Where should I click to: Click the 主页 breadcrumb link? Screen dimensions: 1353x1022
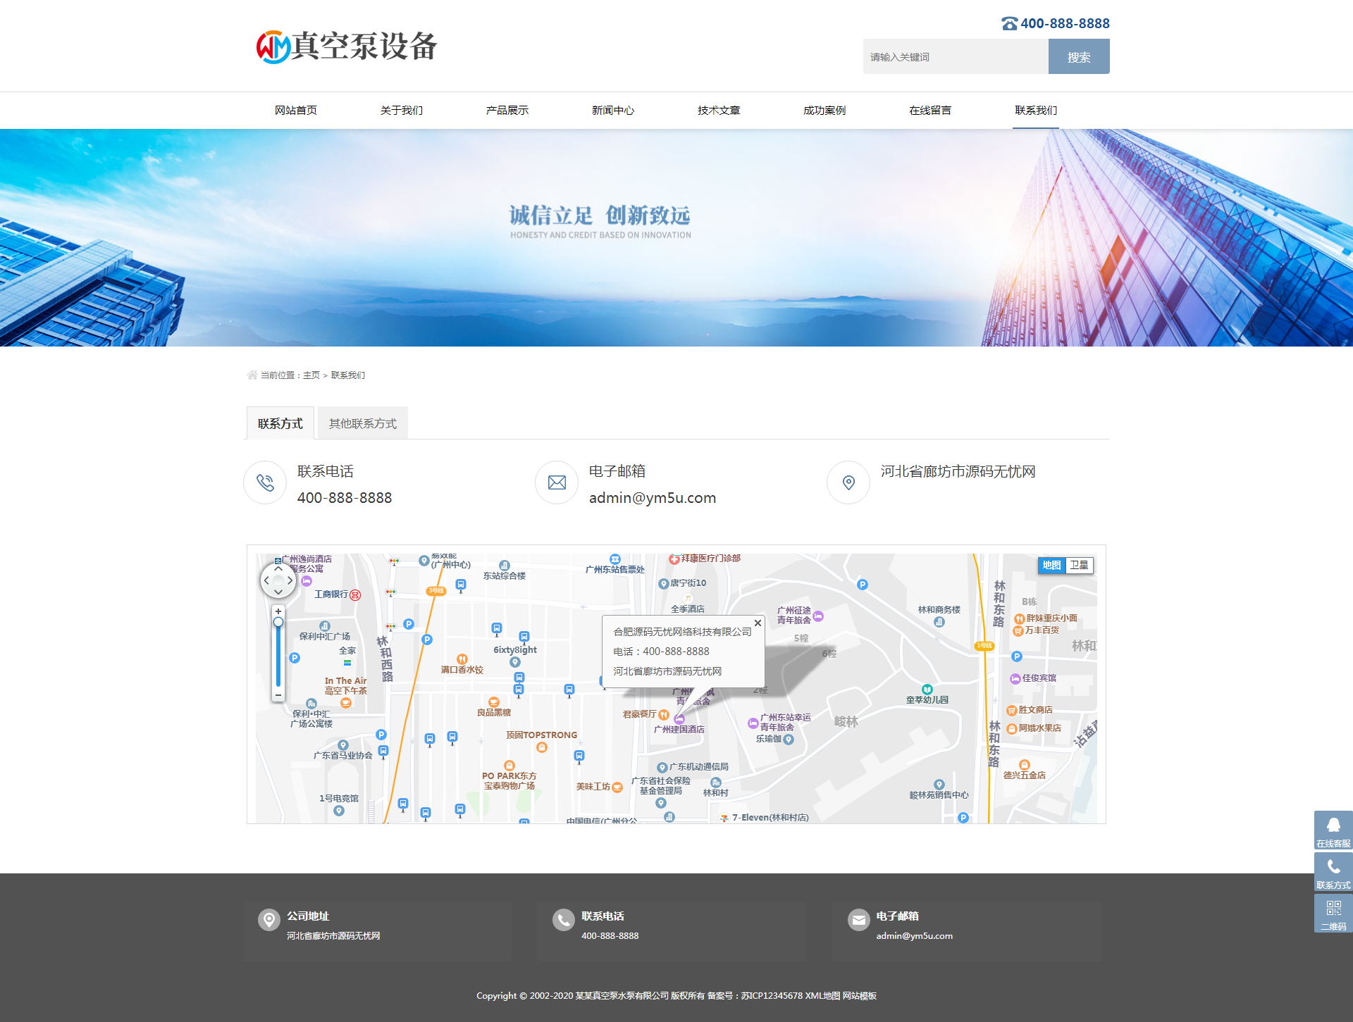311,375
